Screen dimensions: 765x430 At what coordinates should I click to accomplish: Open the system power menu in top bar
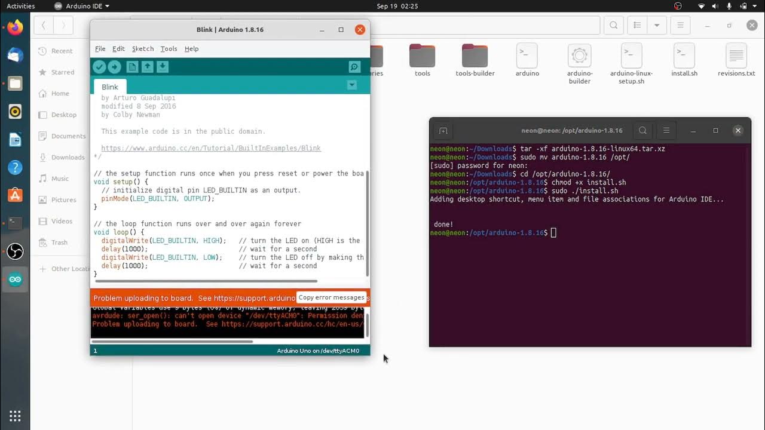(749, 6)
